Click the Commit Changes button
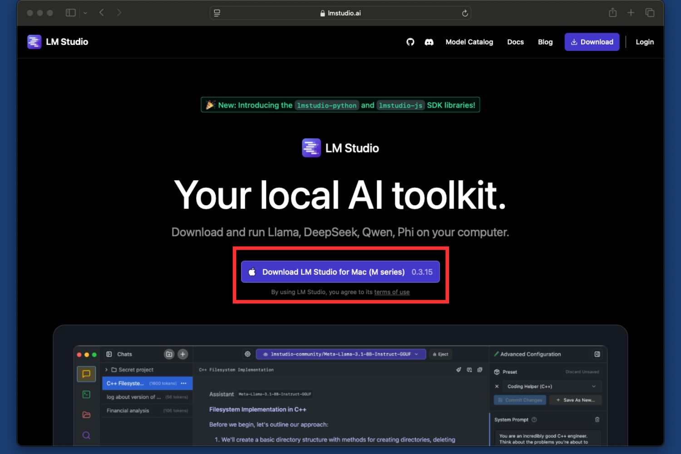Screen dimensions: 681x454 click(520, 400)
